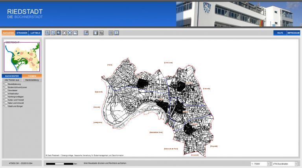This screenshot has width=302, height=168.
Task: Click the Groß-Gerau label on map
Action: 168,63
